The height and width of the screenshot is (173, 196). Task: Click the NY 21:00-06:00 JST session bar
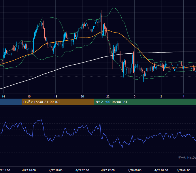145,102
